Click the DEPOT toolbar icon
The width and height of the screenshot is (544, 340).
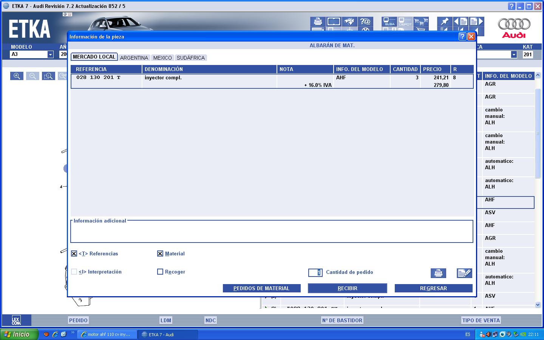pos(405,22)
